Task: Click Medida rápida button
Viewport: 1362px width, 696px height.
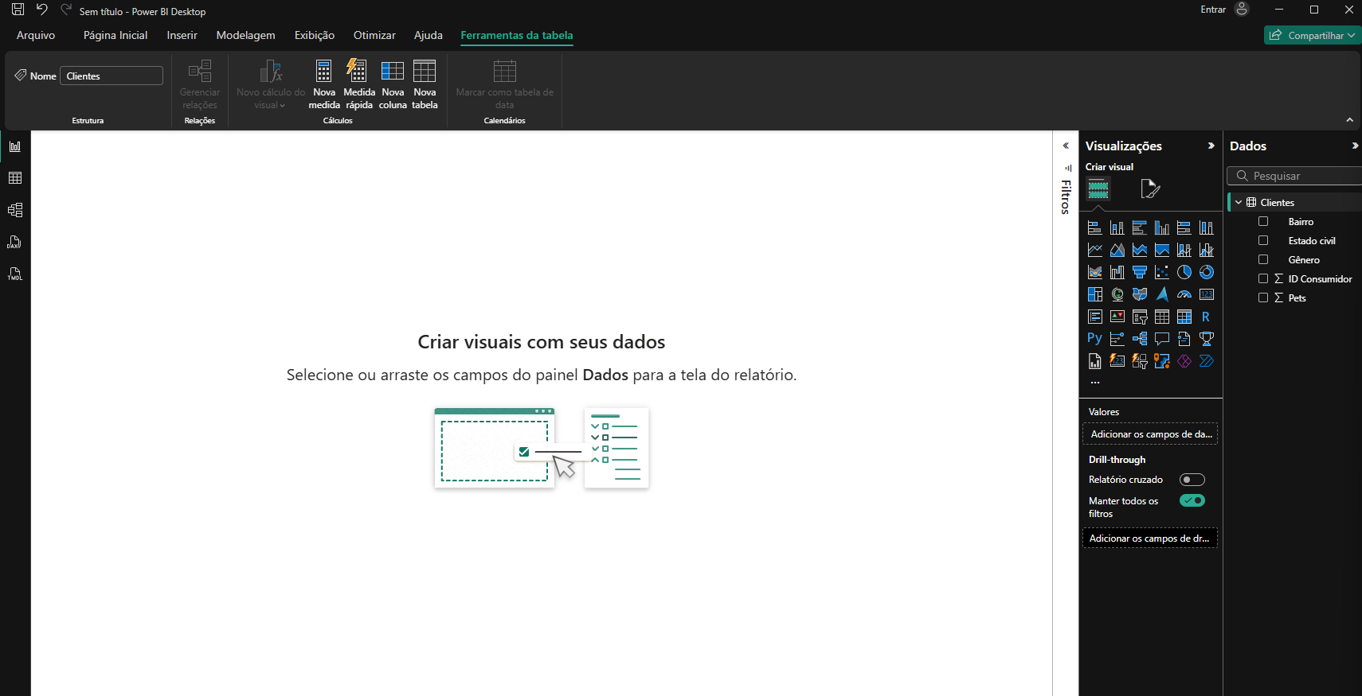Action: [359, 84]
